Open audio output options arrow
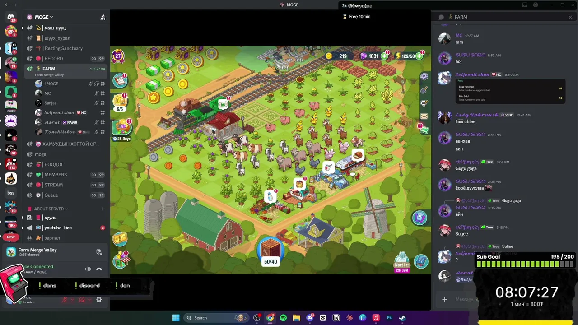The width and height of the screenshot is (578, 325). (x=89, y=299)
